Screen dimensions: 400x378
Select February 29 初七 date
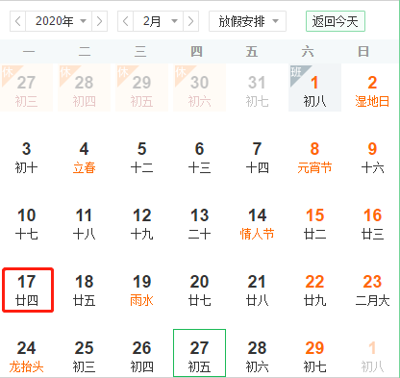click(x=314, y=357)
